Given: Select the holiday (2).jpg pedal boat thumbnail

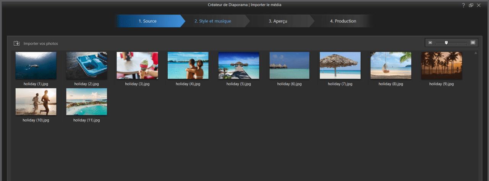Looking at the screenshot, I should (87, 65).
